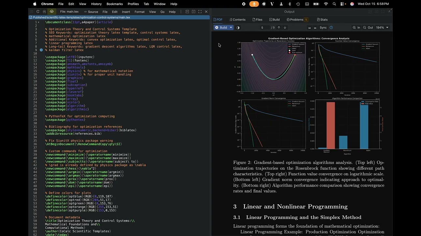Maximize the editor frame

(x=200, y=11)
